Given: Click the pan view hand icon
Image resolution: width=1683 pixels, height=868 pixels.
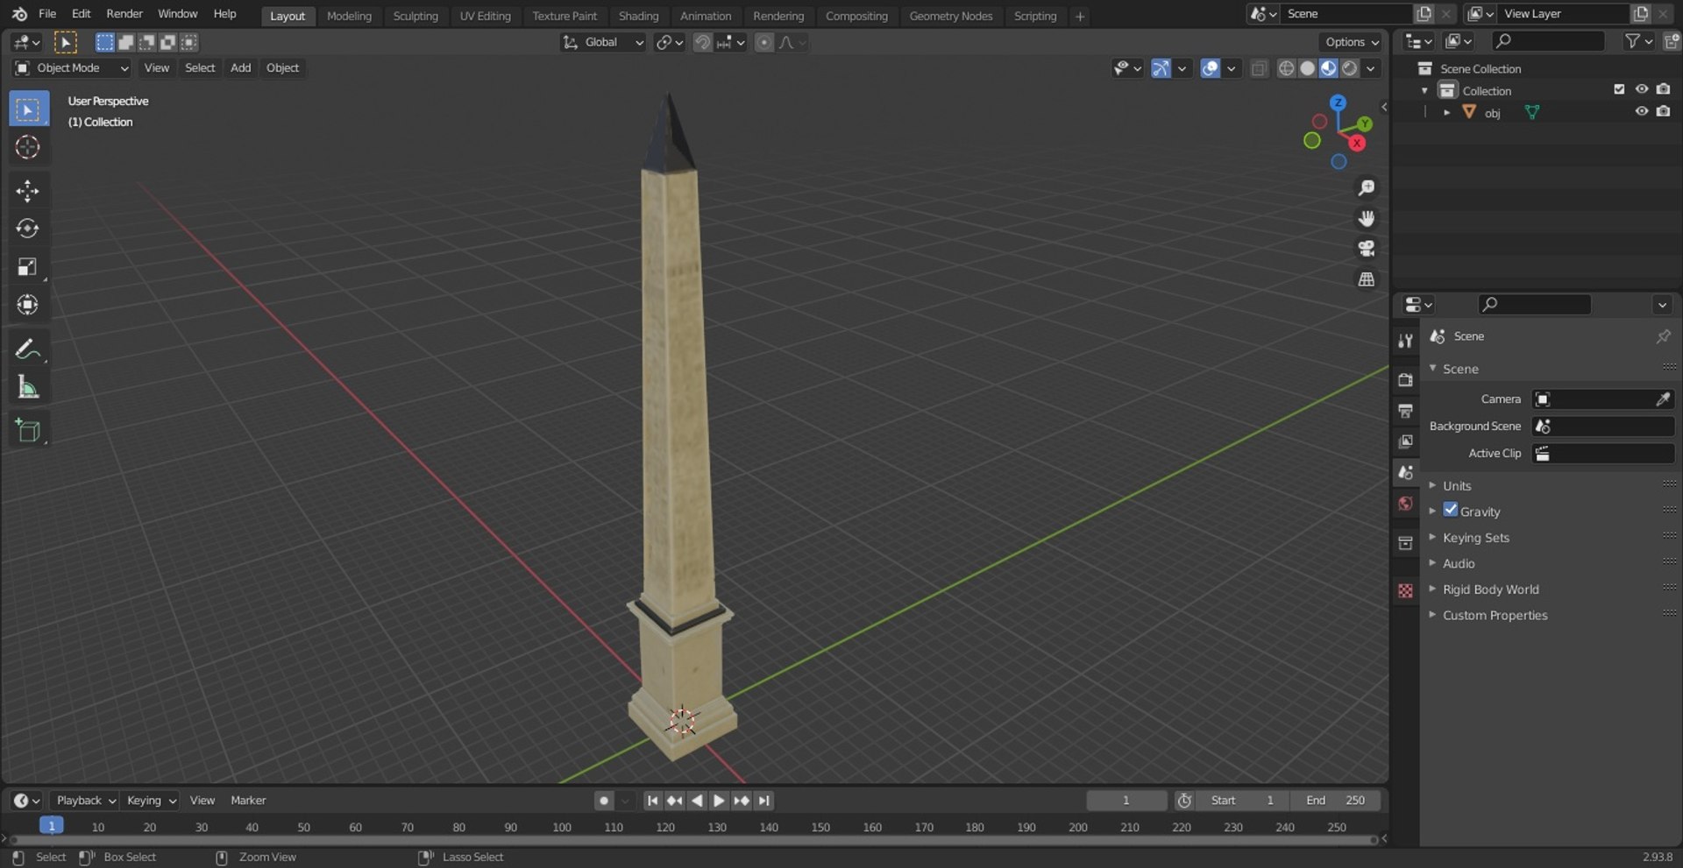Looking at the screenshot, I should click(1366, 218).
